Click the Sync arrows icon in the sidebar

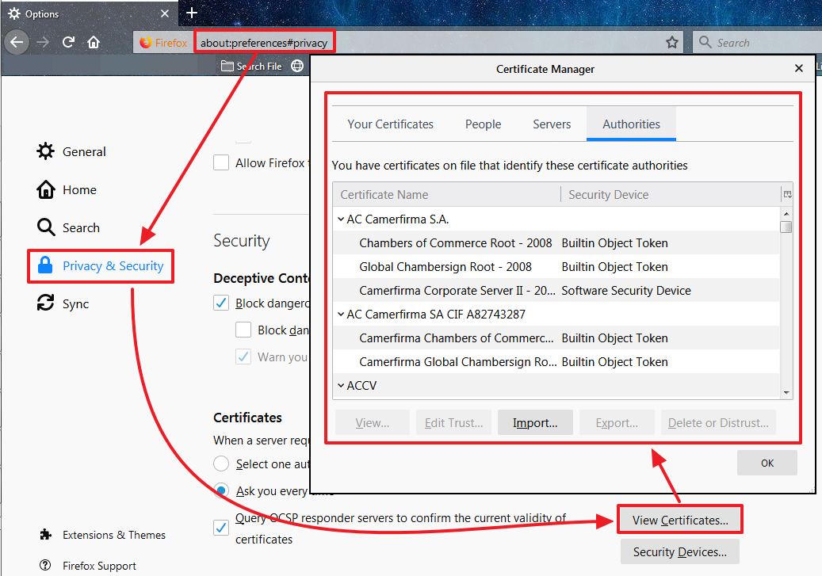(46, 303)
